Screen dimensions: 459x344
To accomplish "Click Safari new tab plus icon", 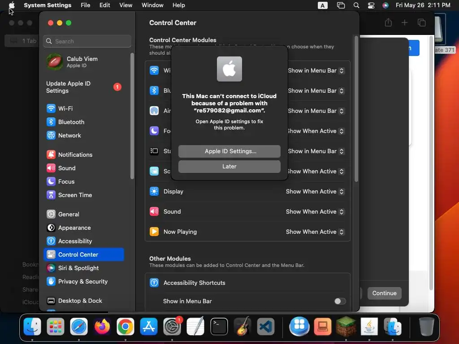I will pos(405,22).
